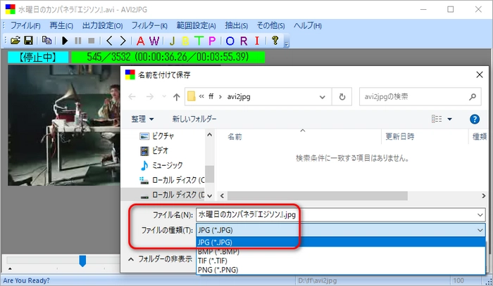Expand the address bar history dropdown
Viewport: 493px width, 286px height.
pyautogui.click(x=323, y=97)
